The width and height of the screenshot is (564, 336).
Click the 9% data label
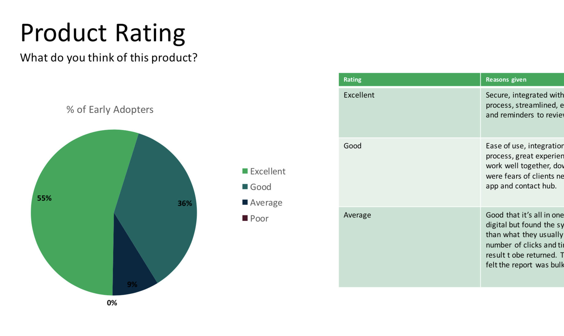point(132,284)
